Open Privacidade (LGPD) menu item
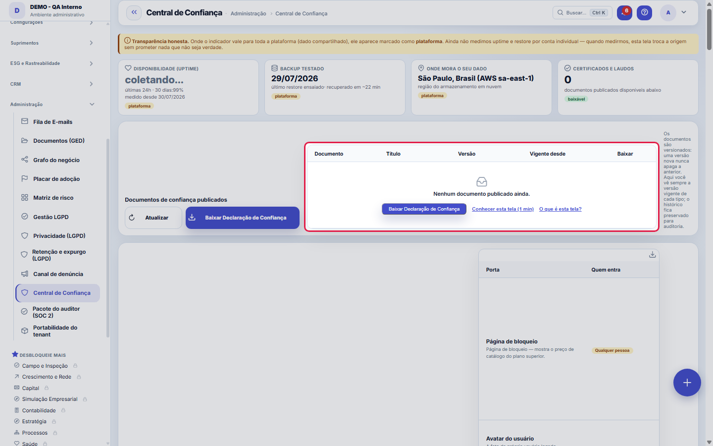This screenshot has width=713, height=446. [x=58, y=236]
